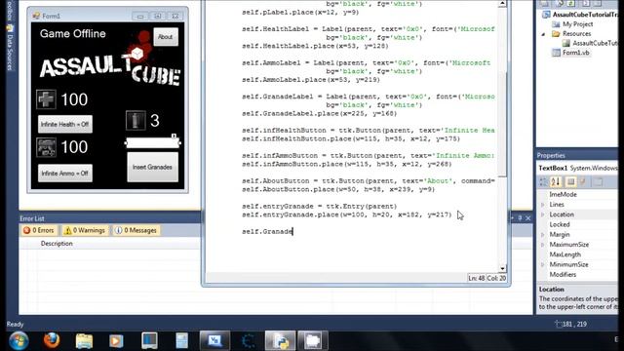Open the Windows Start orb

coord(19,340)
